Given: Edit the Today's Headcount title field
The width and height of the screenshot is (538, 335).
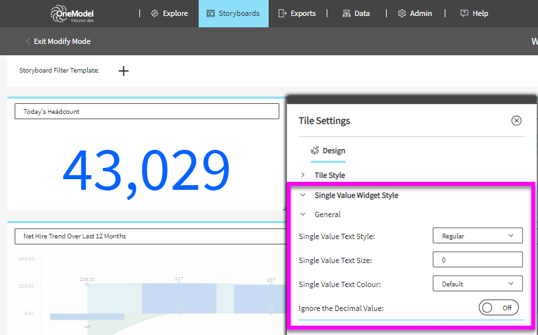Looking at the screenshot, I should click(147, 111).
